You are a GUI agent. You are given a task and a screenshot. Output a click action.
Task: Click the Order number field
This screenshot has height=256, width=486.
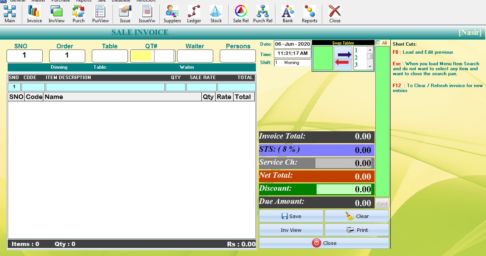click(x=67, y=56)
